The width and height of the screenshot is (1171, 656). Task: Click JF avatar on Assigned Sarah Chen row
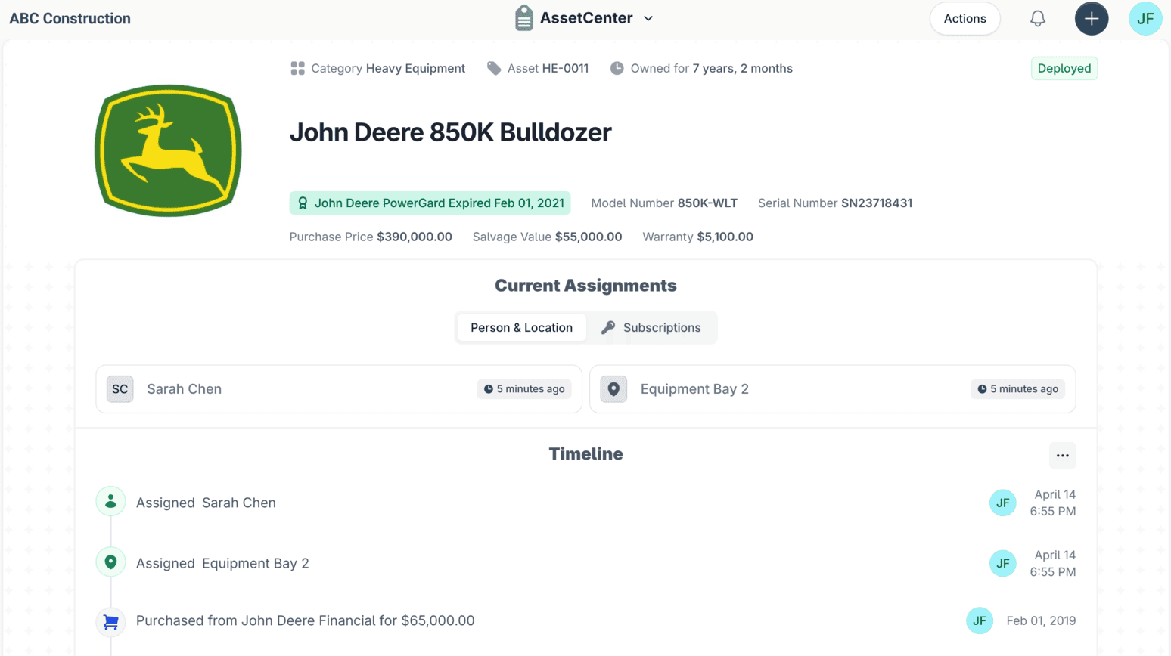click(x=1002, y=503)
